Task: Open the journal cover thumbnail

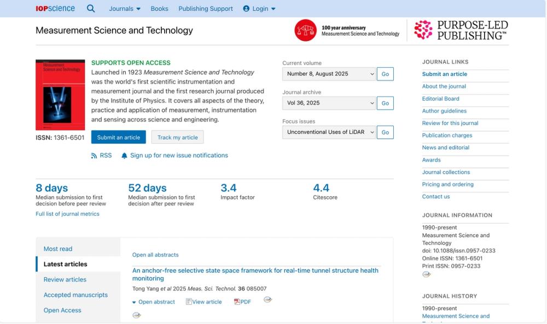Action: [60, 95]
